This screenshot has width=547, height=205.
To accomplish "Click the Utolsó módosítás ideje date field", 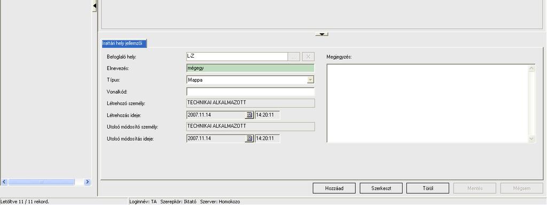I will 216,139.
